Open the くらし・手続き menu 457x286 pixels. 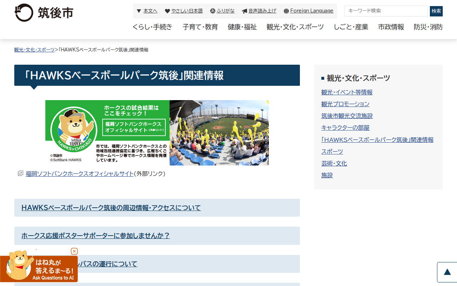[x=152, y=27]
